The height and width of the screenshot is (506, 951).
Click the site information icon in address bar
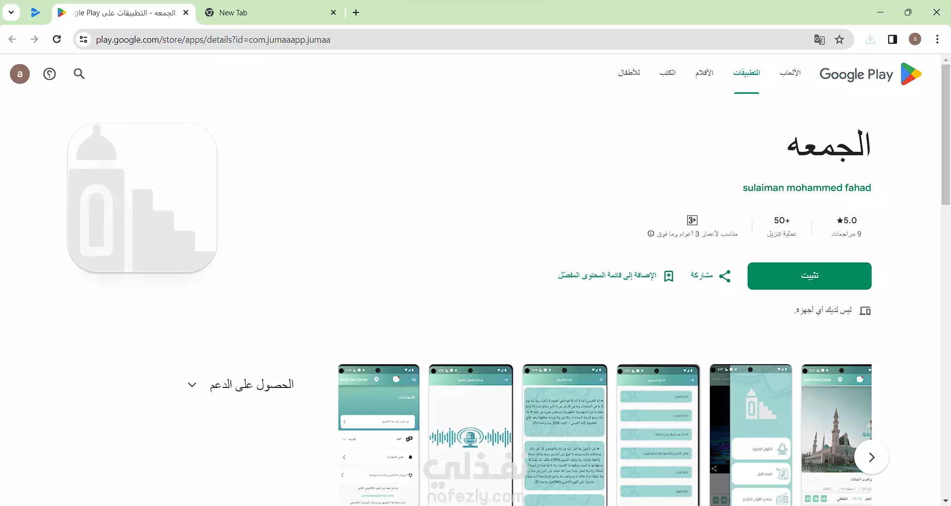point(84,40)
